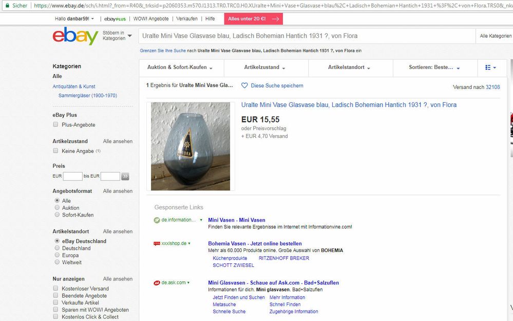The image size is (513, 321).
Task: Click the maximum price 'bis EUR' input field
Action: pos(110,175)
